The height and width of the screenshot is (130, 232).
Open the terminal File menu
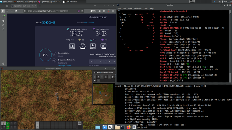coord(119,9)
